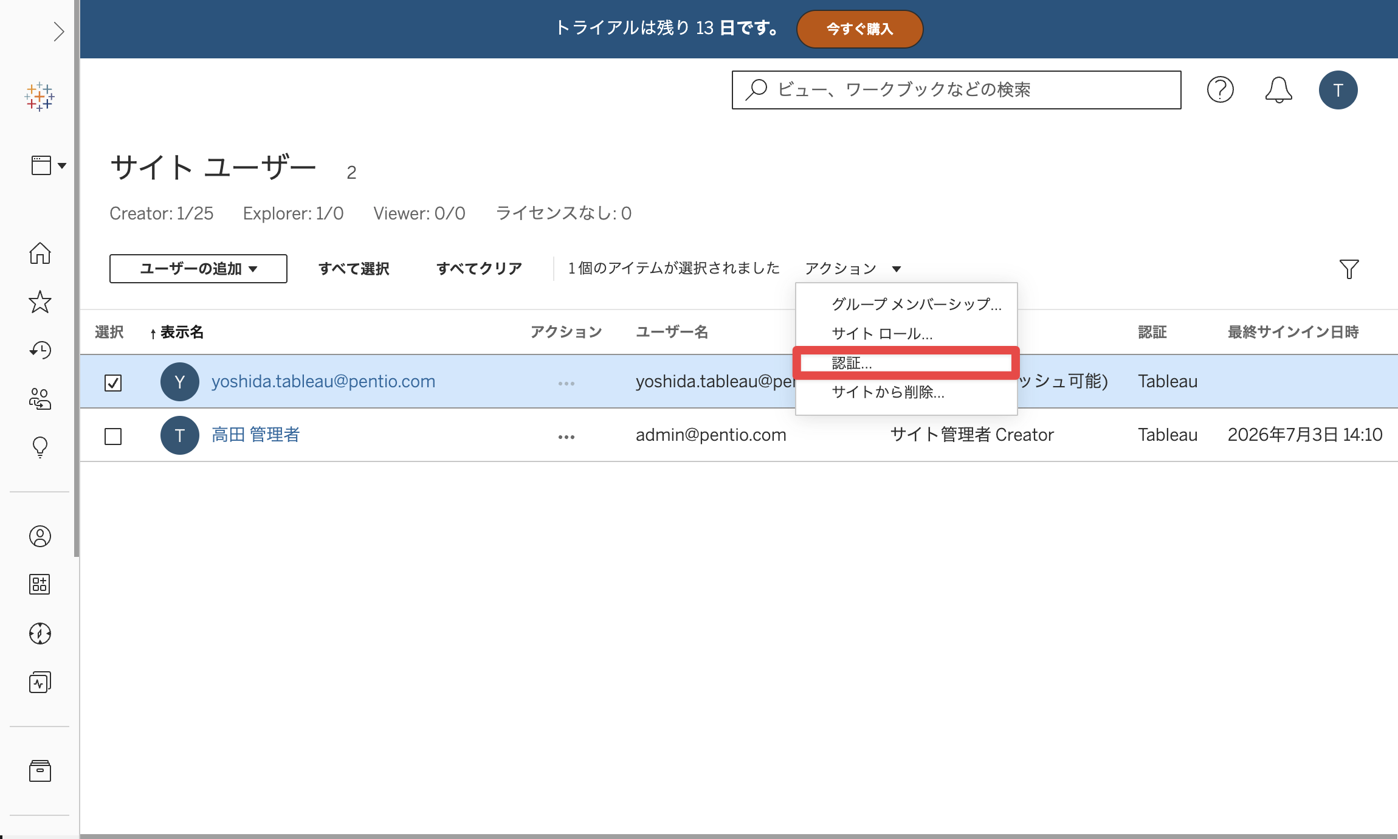This screenshot has width=1398, height=839.
Task: Uncheck the yoshida.tableau@pentio.com row checkbox
Action: coord(113,382)
